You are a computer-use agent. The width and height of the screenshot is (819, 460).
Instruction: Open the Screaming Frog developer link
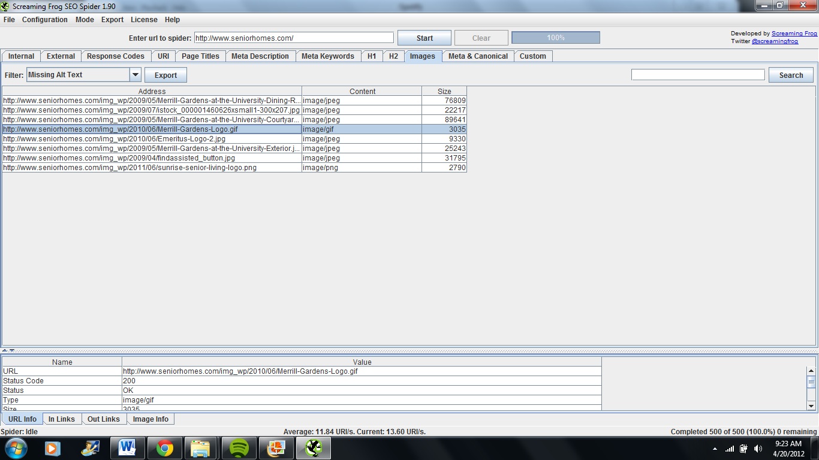tap(794, 34)
